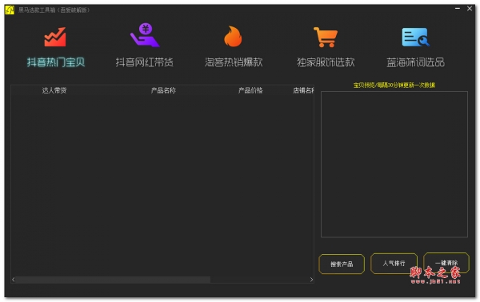Click the purple hand with yen coin icon
This screenshot has height=302, width=480.
(145, 35)
